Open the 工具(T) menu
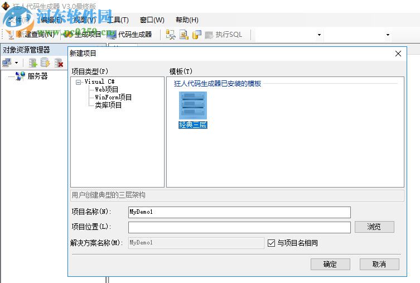Screen dimensions: 420x283 click(118, 20)
